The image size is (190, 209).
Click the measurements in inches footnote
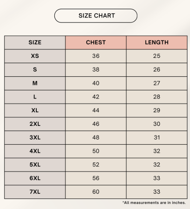pos(154,203)
